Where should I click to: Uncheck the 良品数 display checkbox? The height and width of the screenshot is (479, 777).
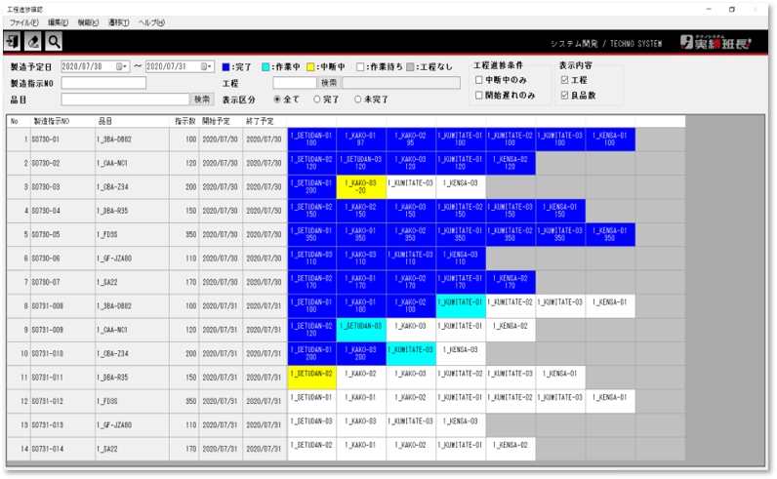[x=564, y=95]
